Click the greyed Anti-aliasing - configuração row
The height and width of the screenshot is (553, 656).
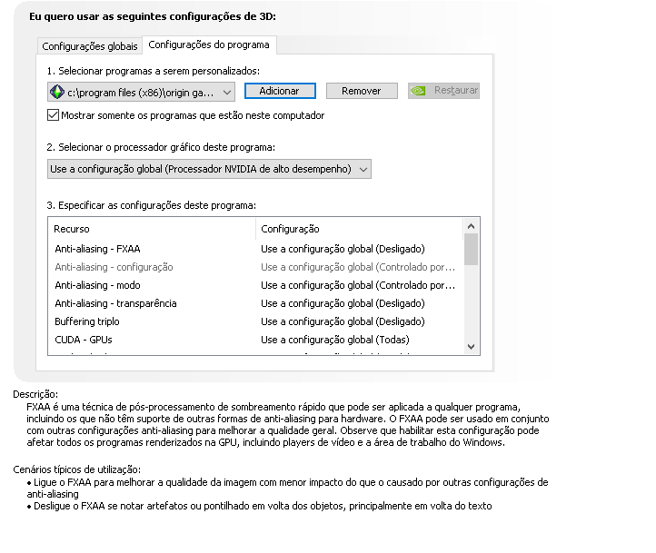114,267
